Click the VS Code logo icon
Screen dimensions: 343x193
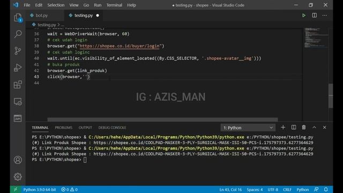16,5
